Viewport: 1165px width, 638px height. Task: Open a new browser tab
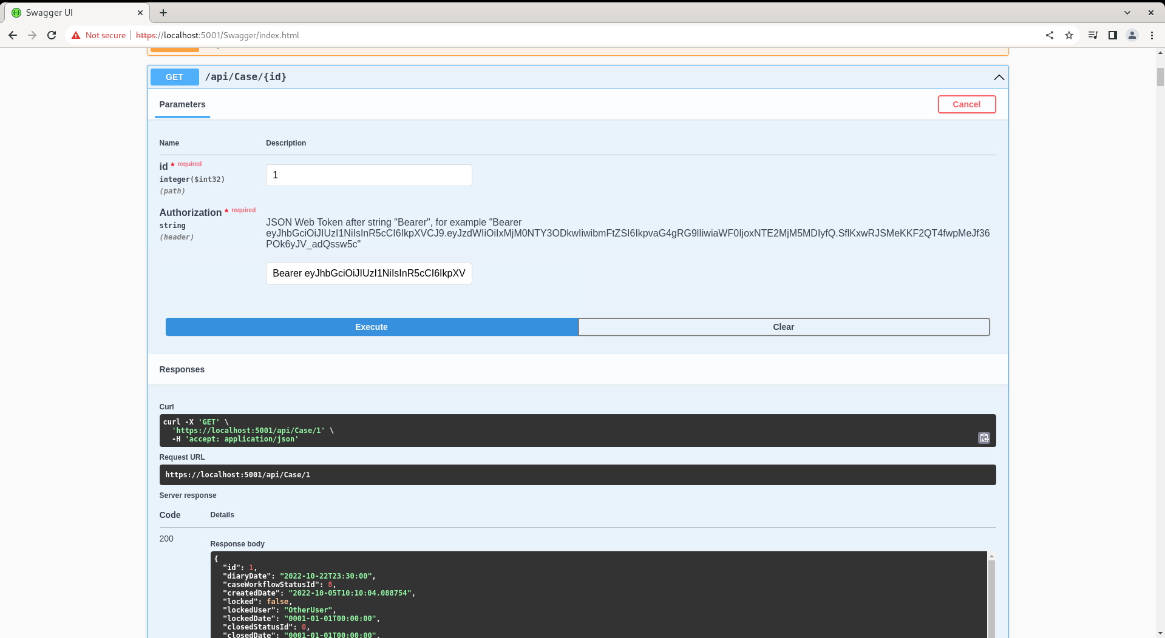163,12
